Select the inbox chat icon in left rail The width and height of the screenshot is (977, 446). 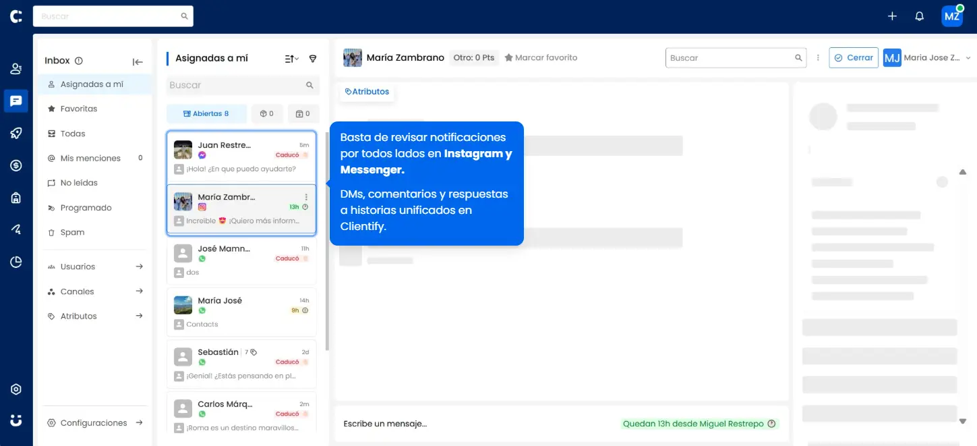[16, 101]
